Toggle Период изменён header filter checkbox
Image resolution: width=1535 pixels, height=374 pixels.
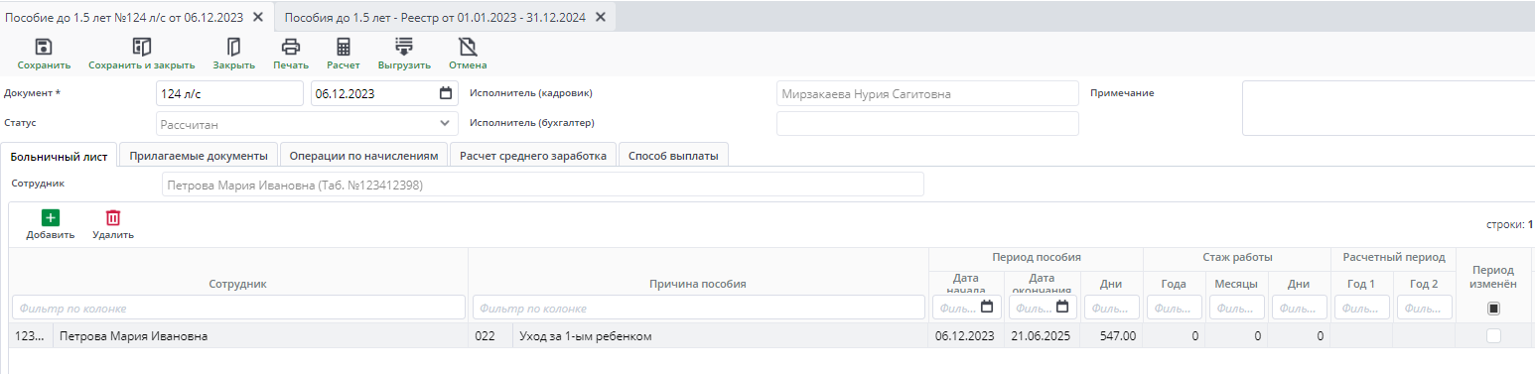coord(1493,309)
